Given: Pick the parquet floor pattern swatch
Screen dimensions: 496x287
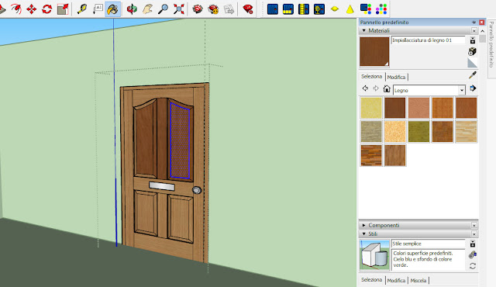Looking at the screenshot, I should [x=371, y=155].
